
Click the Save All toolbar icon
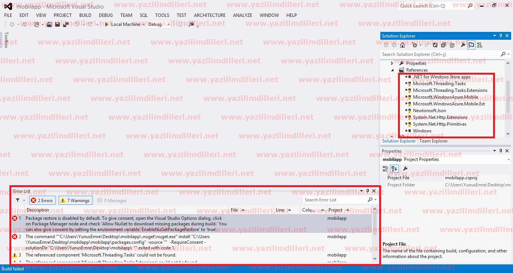pos(66,24)
